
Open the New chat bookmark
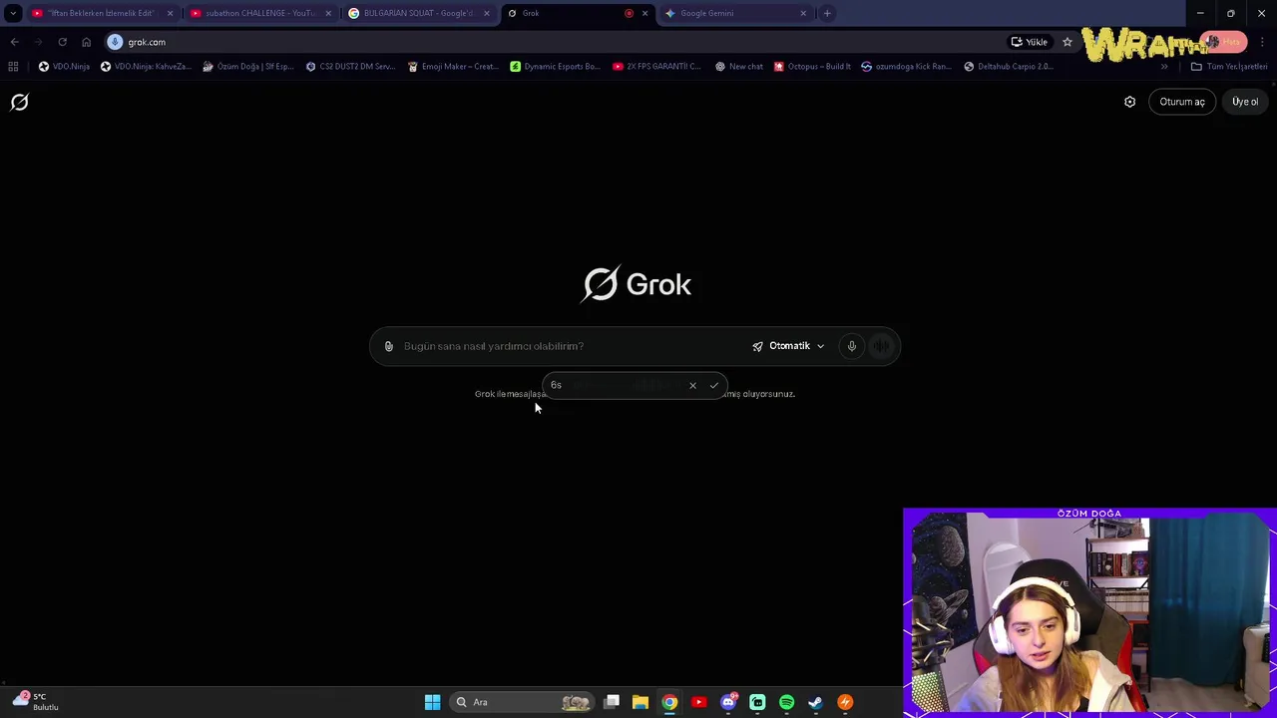739,66
